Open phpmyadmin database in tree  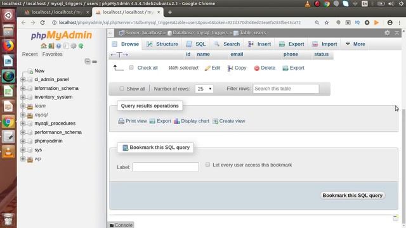pyautogui.click(x=48, y=141)
